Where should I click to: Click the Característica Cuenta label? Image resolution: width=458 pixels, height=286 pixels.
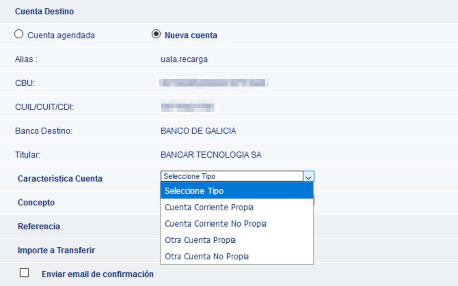[60, 178]
